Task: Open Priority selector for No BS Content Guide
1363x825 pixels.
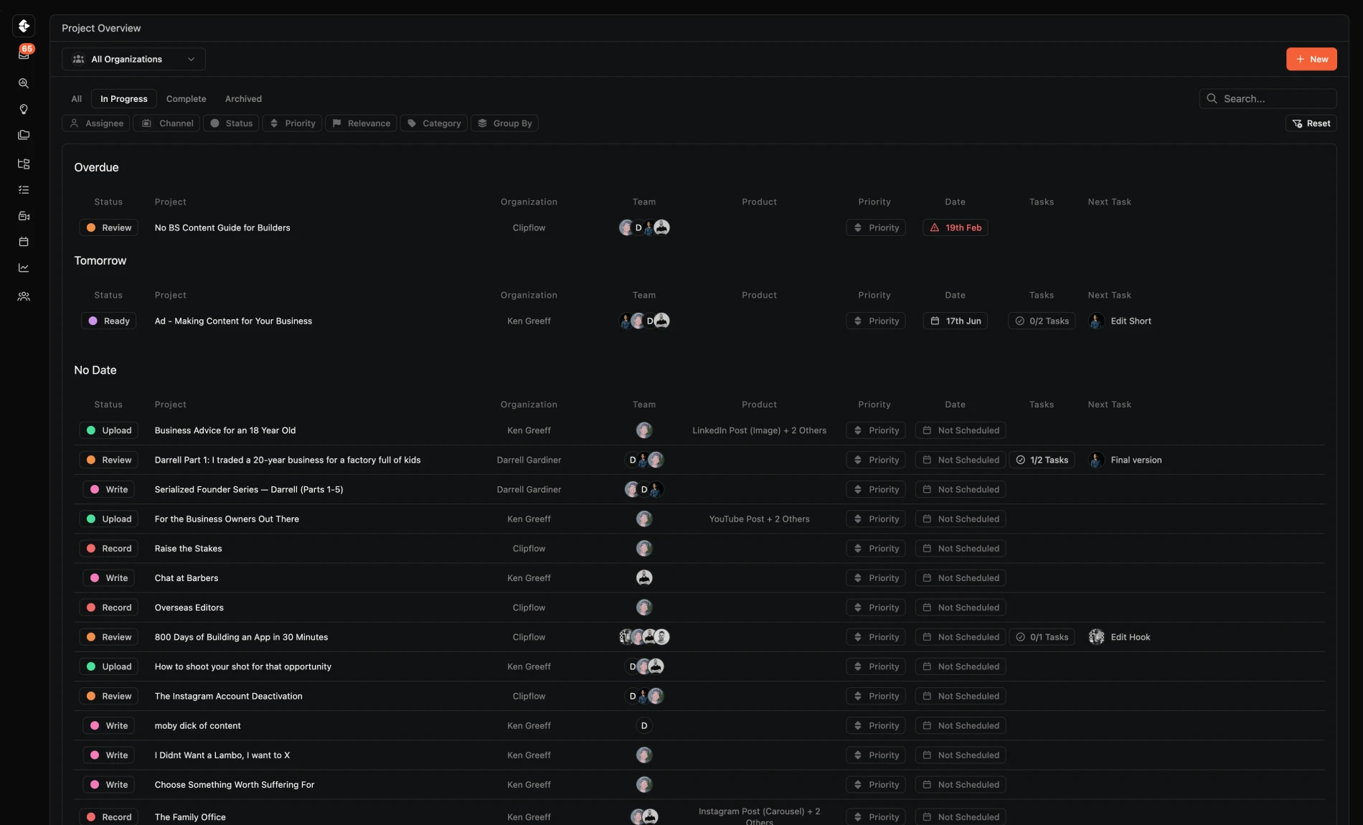Action: 875,227
